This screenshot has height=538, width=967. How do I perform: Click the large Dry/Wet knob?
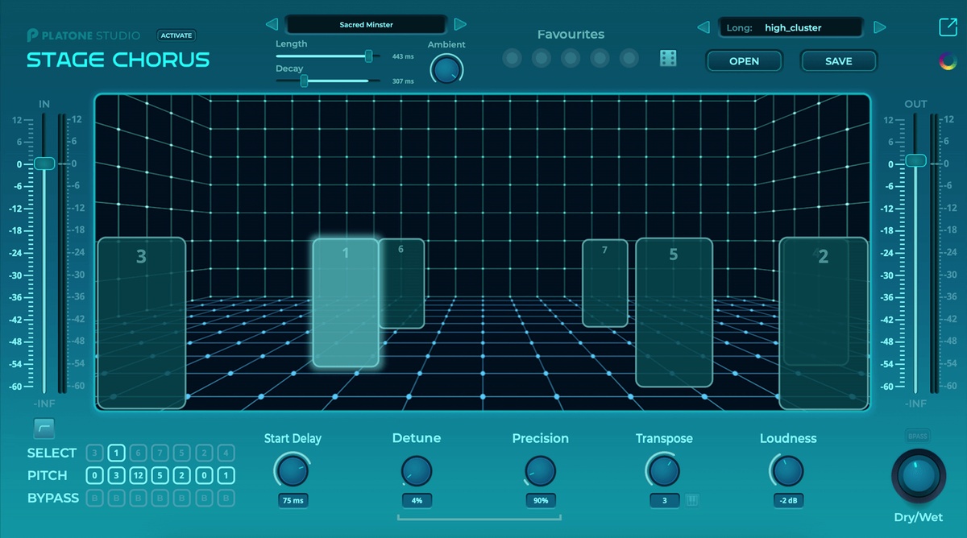pyautogui.click(x=918, y=476)
